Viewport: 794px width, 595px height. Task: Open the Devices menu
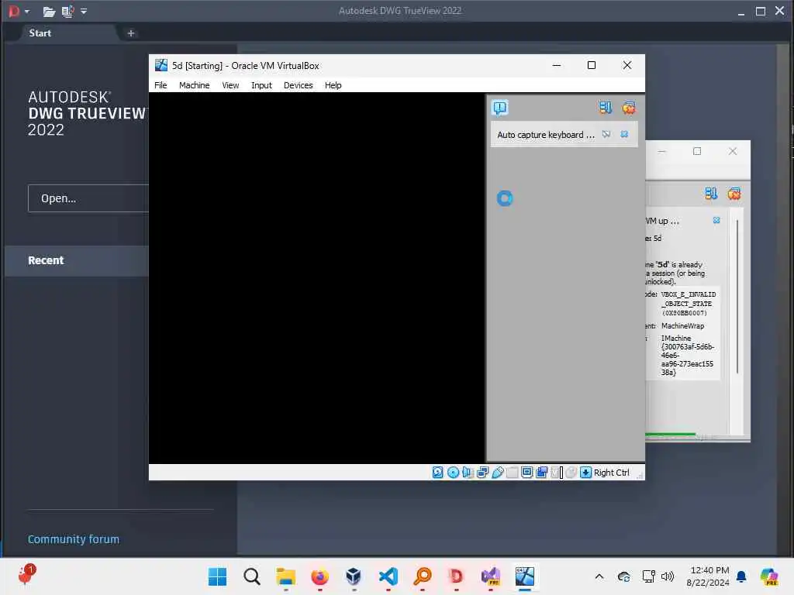298,85
